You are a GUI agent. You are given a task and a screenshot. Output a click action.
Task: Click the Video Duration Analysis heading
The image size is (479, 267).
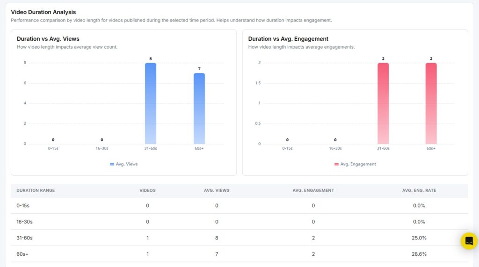tap(44, 12)
